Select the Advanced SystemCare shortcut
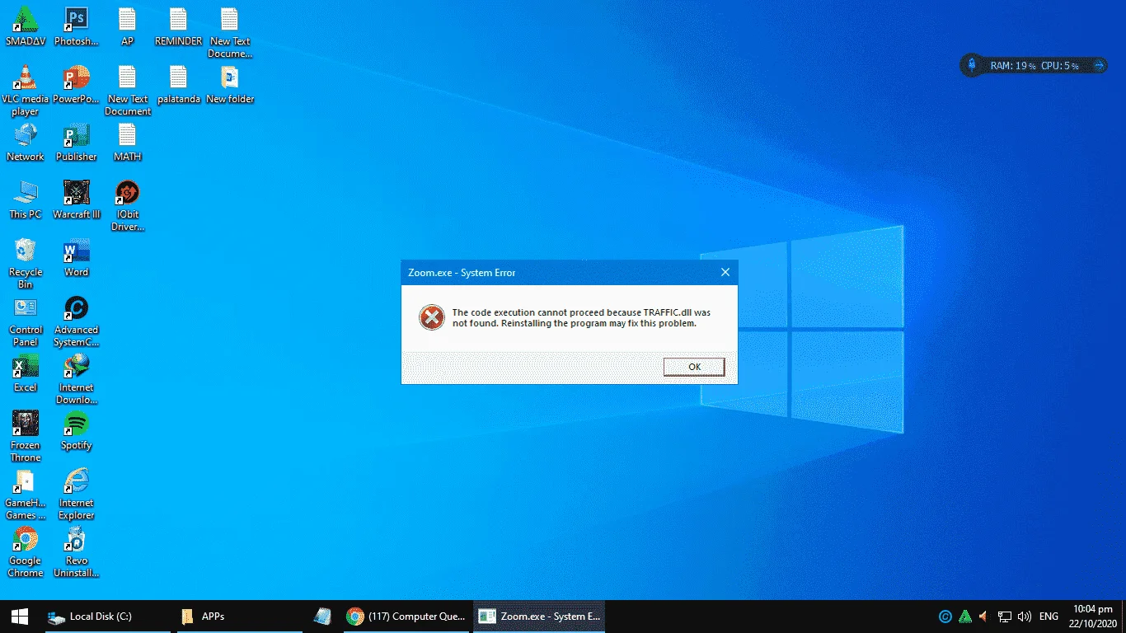Viewport: 1126px width, 633px height. tap(76, 321)
